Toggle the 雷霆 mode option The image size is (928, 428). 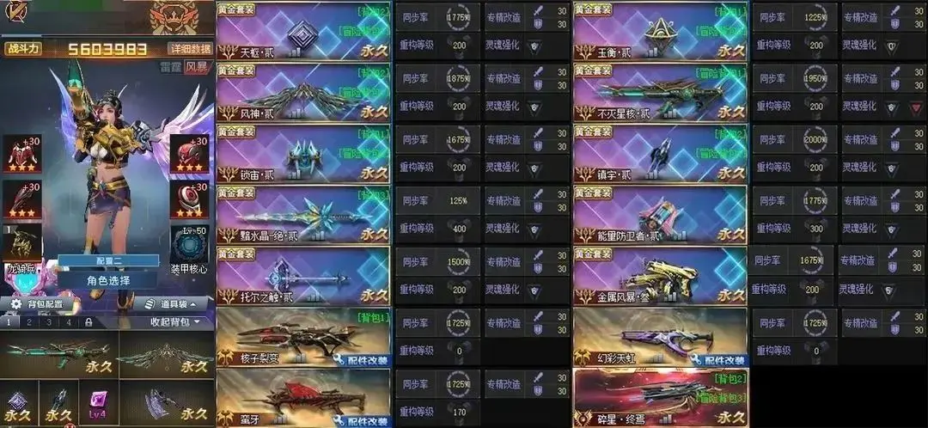pos(172,67)
